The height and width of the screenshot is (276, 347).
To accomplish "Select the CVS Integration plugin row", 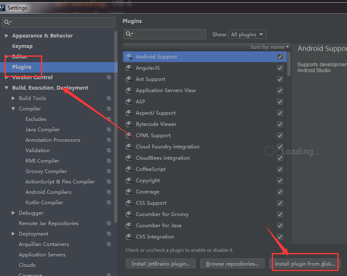I will click(205, 237).
